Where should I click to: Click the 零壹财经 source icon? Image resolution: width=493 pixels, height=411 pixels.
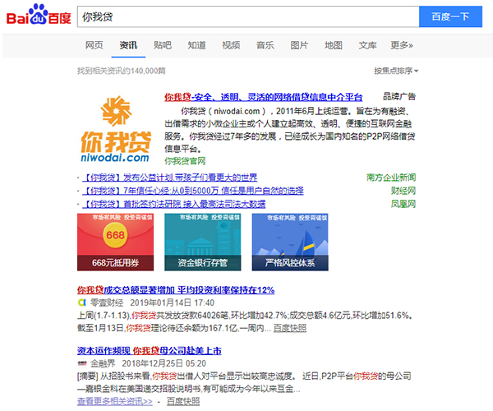tap(81, 303)
